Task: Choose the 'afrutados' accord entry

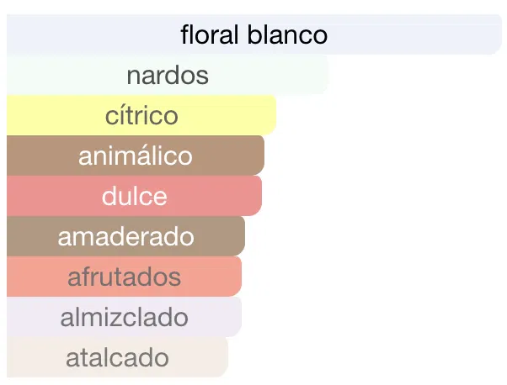Action: click(124, 276)
